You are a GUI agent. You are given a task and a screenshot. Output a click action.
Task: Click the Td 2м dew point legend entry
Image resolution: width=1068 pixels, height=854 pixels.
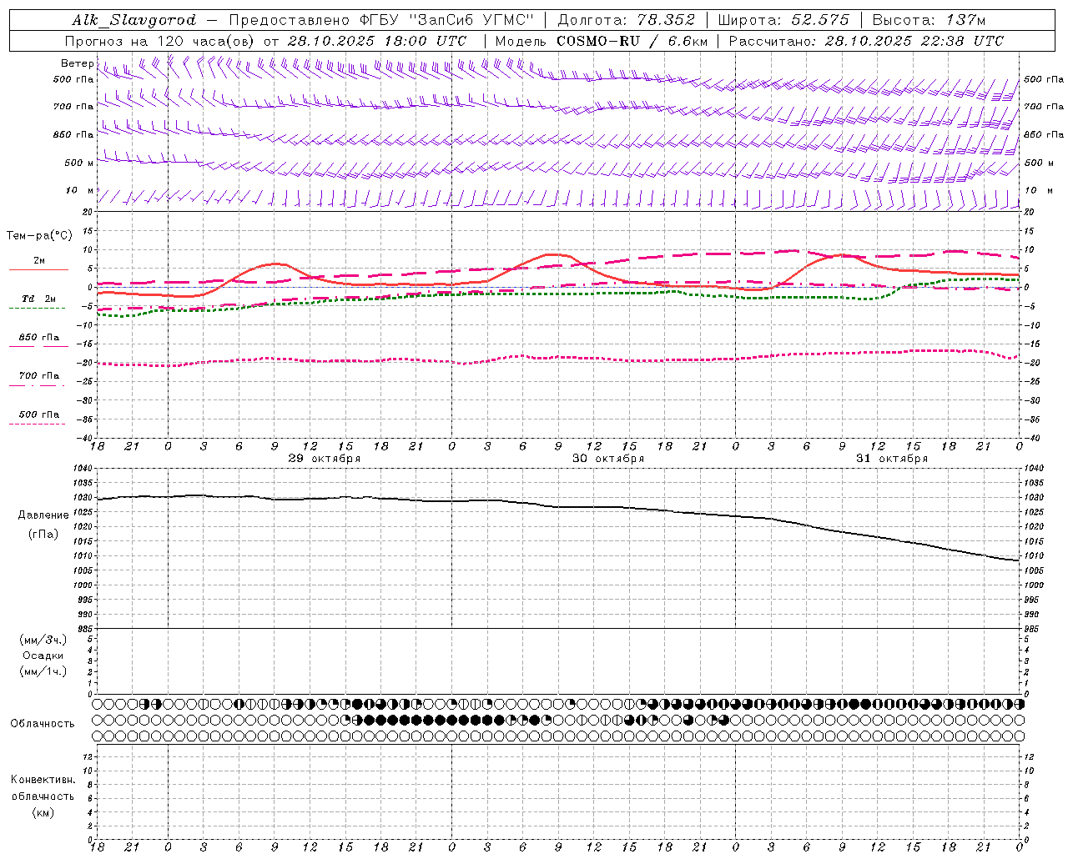39,299
